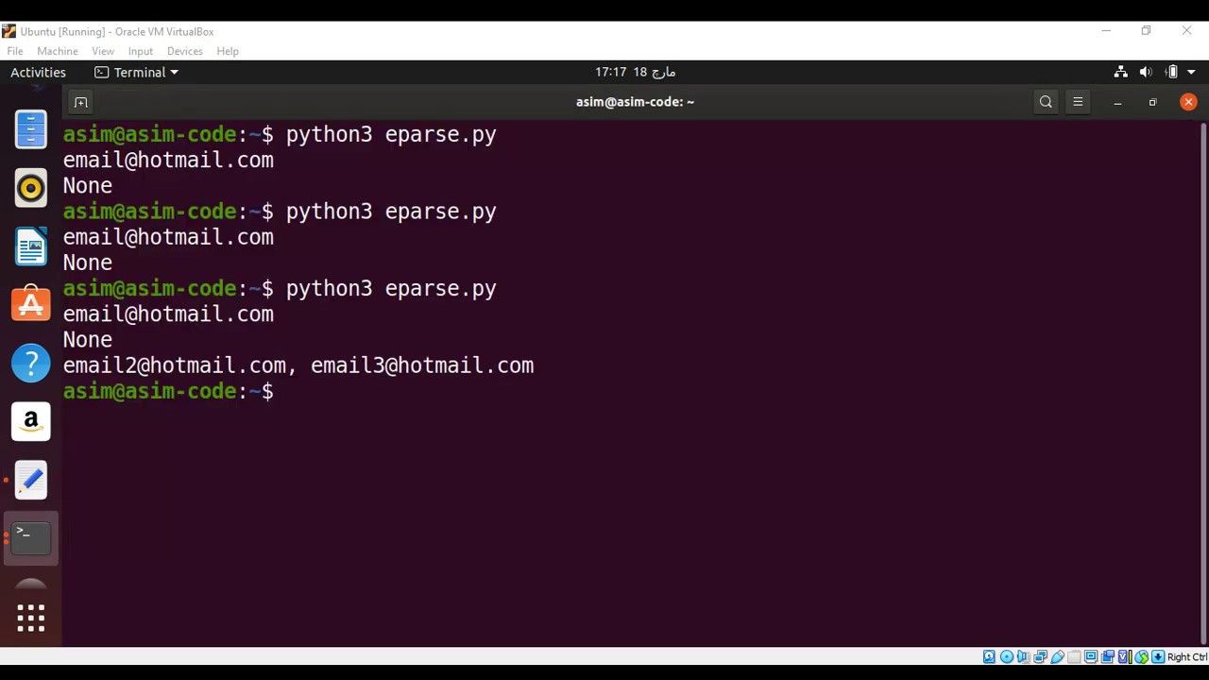
Task: Open the Files app in the dock
Action: click(x=30, y=129)
